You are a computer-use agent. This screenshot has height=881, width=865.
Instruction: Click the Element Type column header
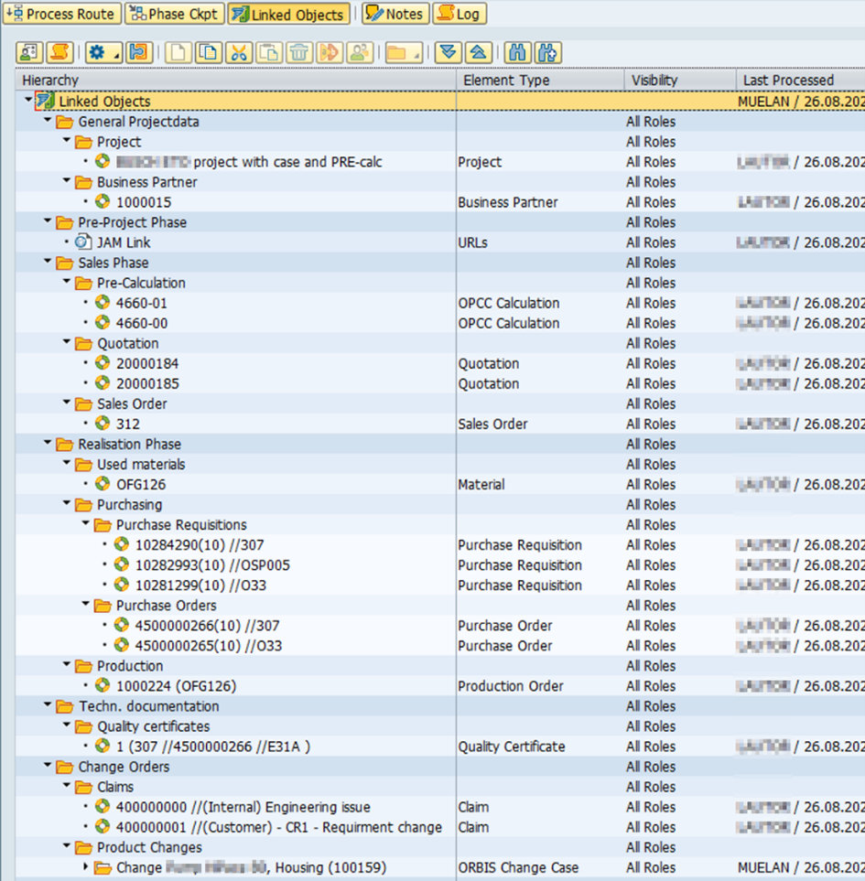click(x=506, y=80)
